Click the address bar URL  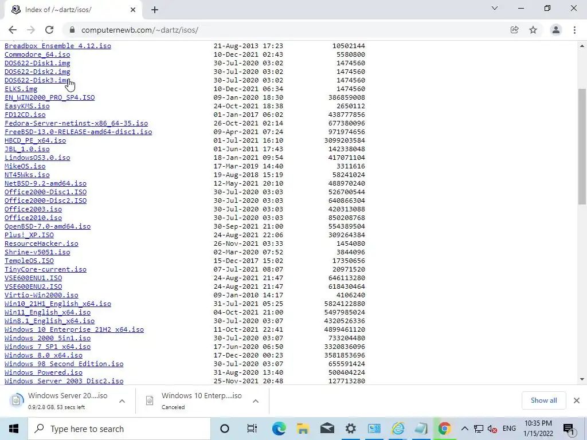click(140, 30)
